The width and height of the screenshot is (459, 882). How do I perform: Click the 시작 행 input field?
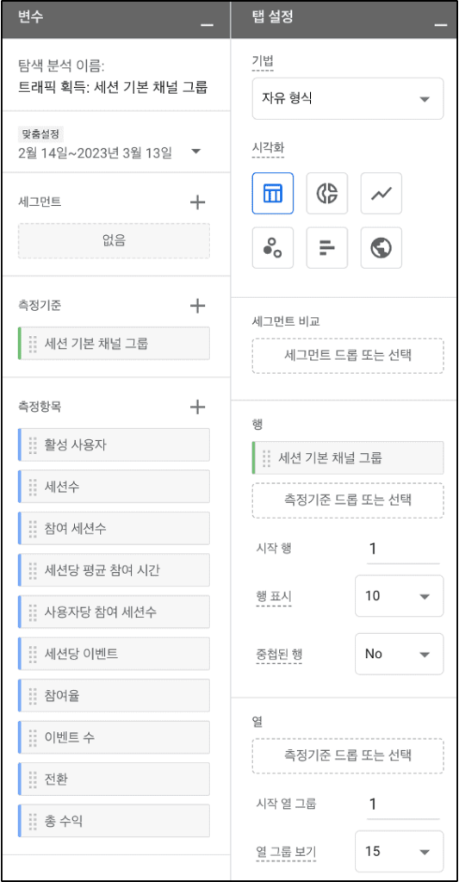(403, 549)
